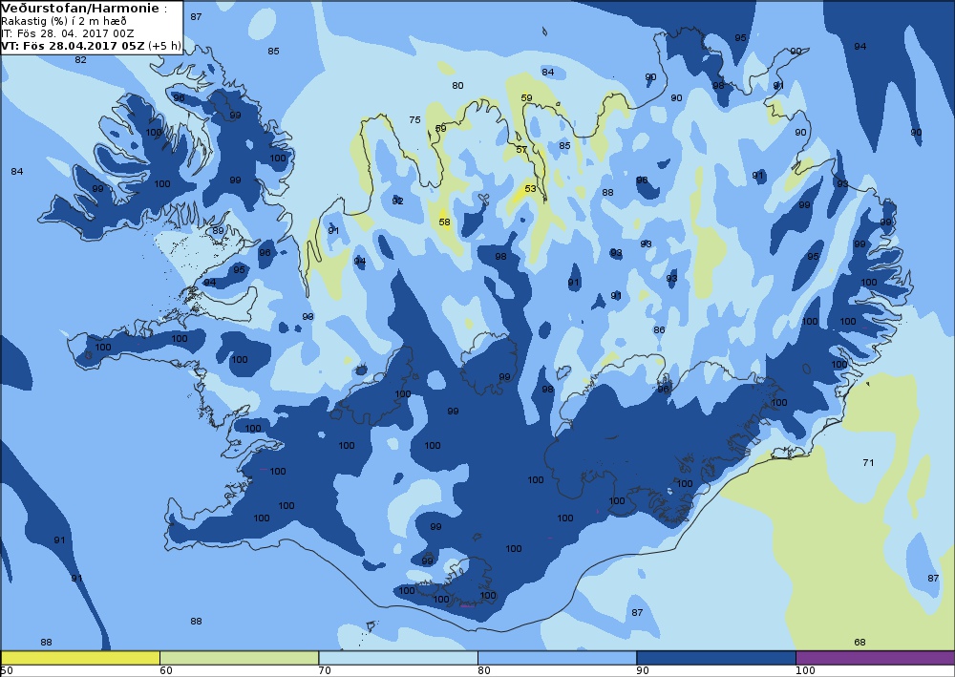The height and width of the screenshot is (677, 955).
Task: Click the humidity value 57 on the map
Action: coord(522,150)
